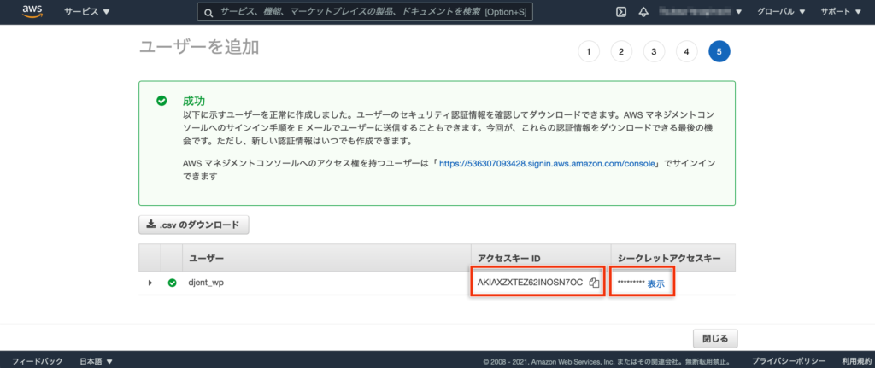Open the AWS home logo
This screenshot has height=368, width=875.
pos(33,11)
